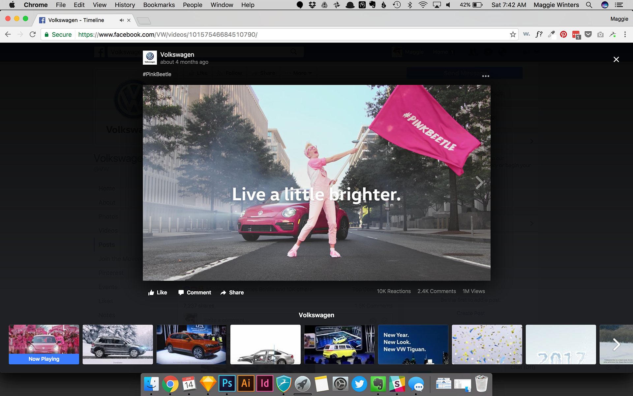Click the thumbs-up Like button
The height and width of the screenshot is (396, 633).
(158, 292)
